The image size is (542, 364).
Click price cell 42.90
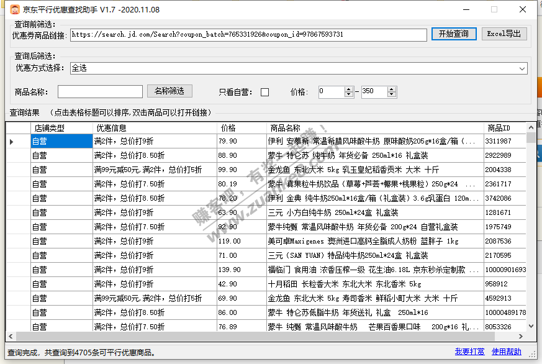[x=242, y=284]
